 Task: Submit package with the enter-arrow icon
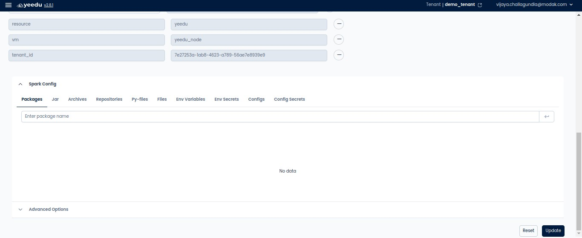[547, 116]
